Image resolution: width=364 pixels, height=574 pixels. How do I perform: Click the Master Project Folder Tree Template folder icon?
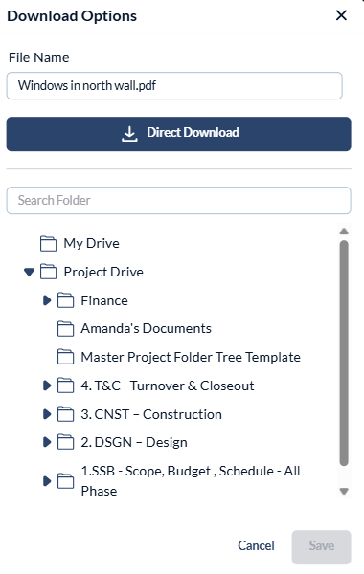[x=65, y=357]
